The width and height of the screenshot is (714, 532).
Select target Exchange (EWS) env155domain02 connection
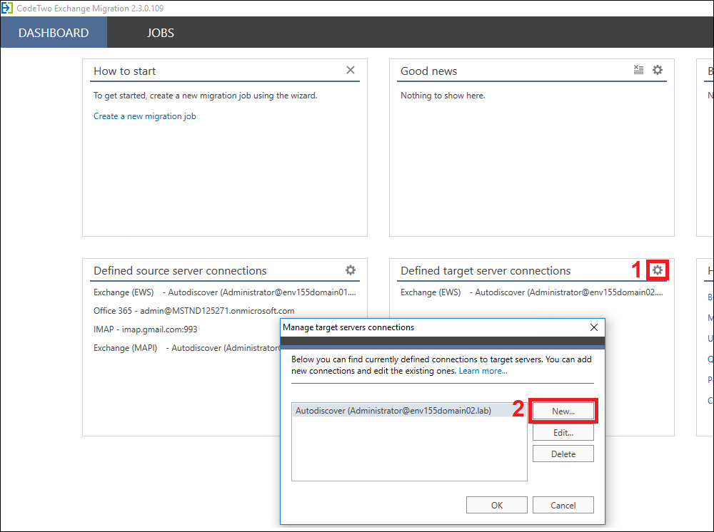coord(532,292)
